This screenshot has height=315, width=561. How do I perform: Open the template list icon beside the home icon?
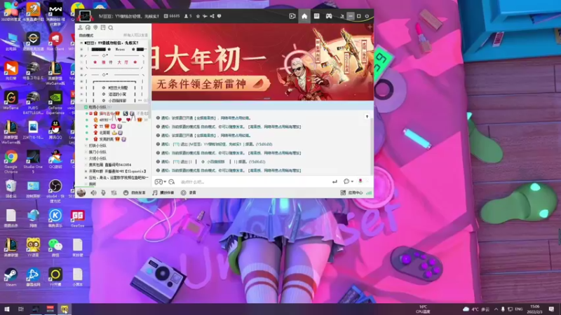[317, 16]
